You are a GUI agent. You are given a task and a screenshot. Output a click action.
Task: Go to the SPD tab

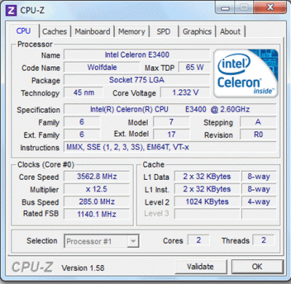click(x=164, y=31)
